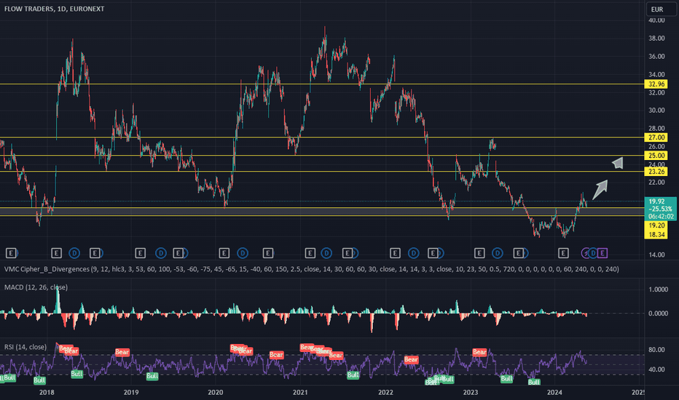Click the dividend D marker in 2020

[x=243, y=253]
